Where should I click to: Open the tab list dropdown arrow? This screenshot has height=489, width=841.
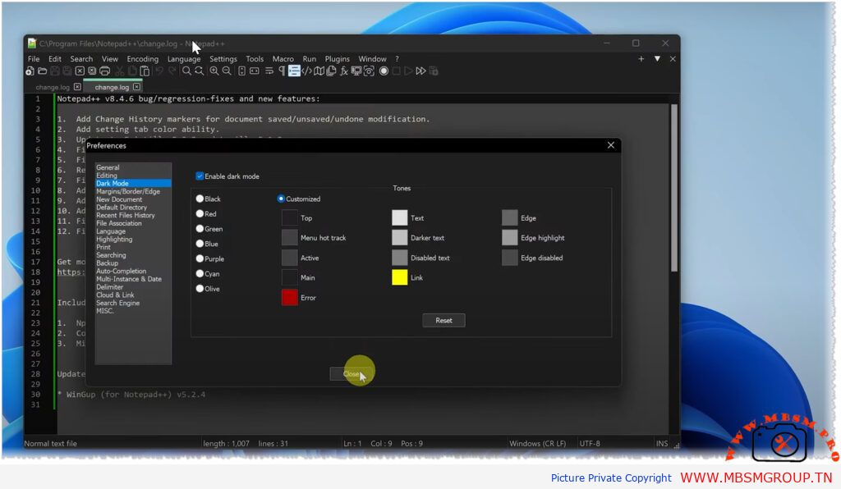[x=657, y=59]
